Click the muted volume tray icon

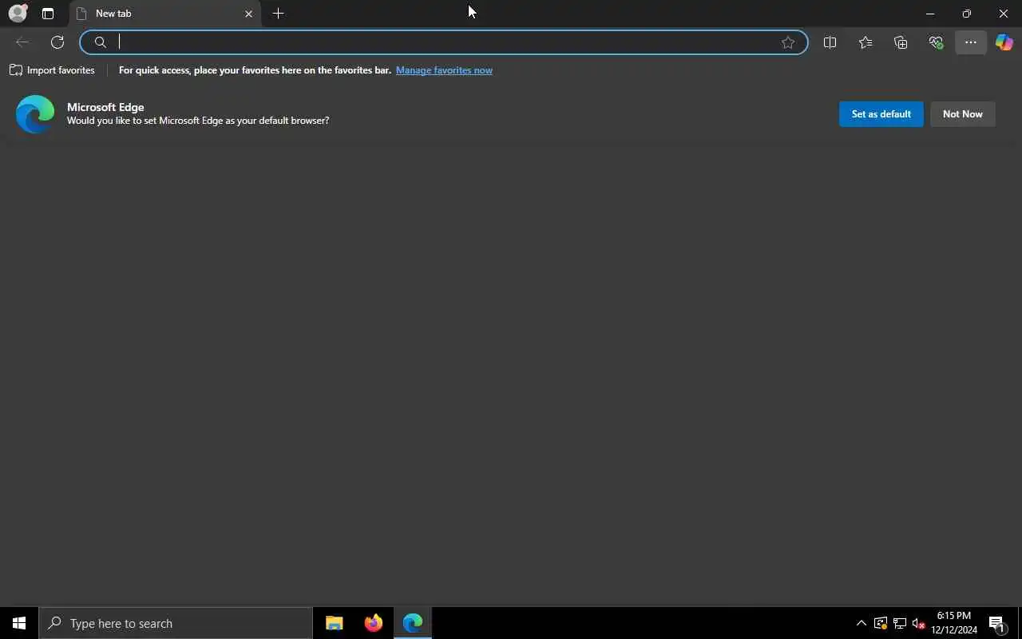pos(918,623)
